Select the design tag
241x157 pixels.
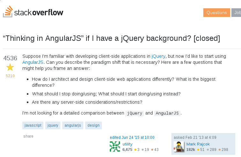pyautogui.click(x=94, y=125)
